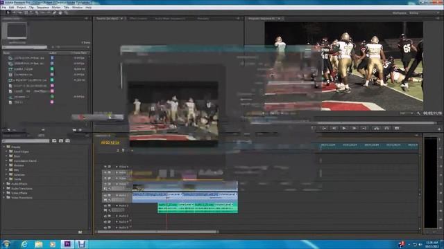
Task: Switch to the Effect Controls tab
Action: (139, 19)
